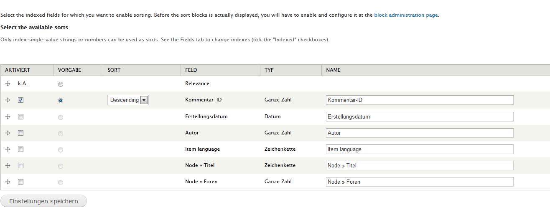
Task: Enable sorting for Erstellungsdatum
Action: [x=21, y=117]
